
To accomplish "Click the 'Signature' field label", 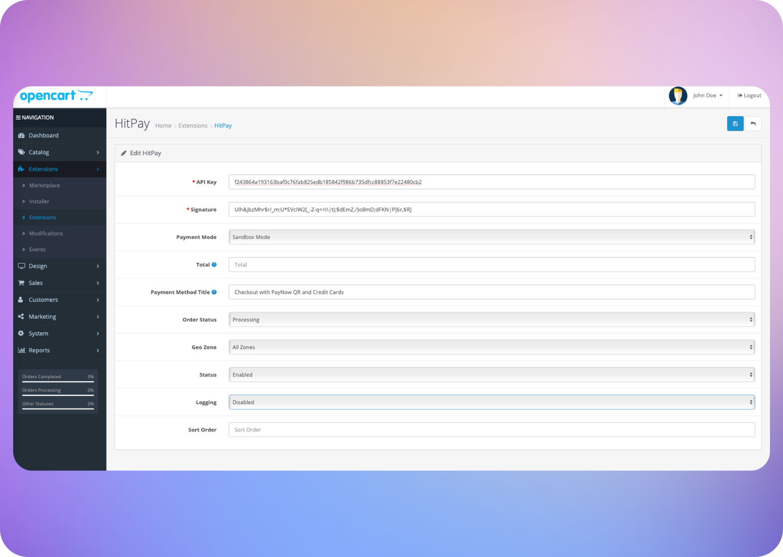I will pos(203,210).
